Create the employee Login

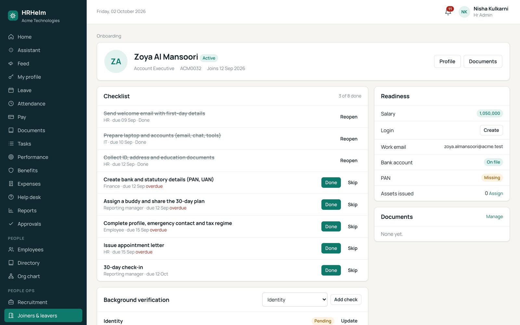tap(491, 130)
